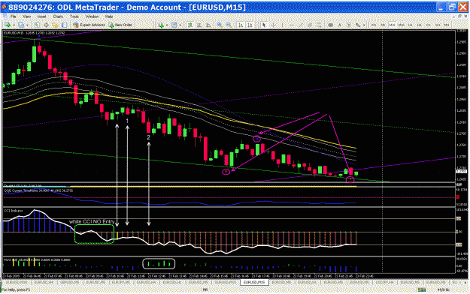Select the Trendline drawing tool
The image size is (470, 294).
pyautogui.click(x=301, y=25)
